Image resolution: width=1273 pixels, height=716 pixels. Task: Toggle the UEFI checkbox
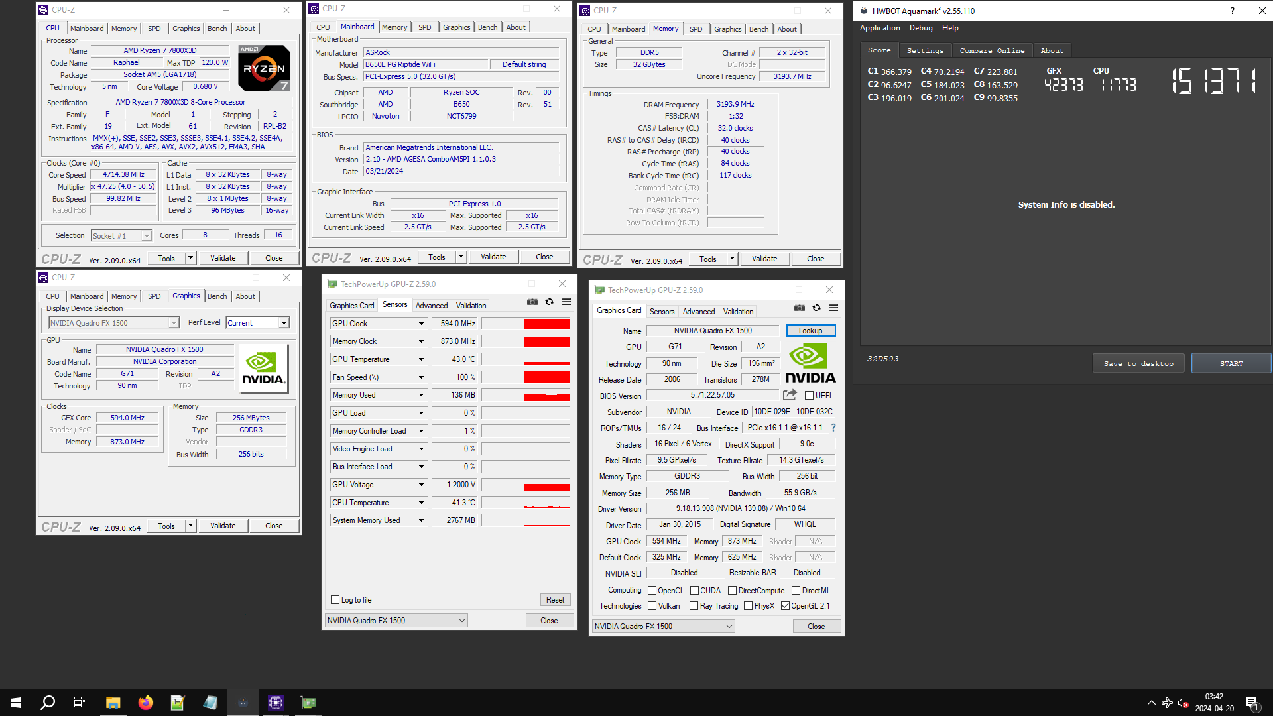809,396
